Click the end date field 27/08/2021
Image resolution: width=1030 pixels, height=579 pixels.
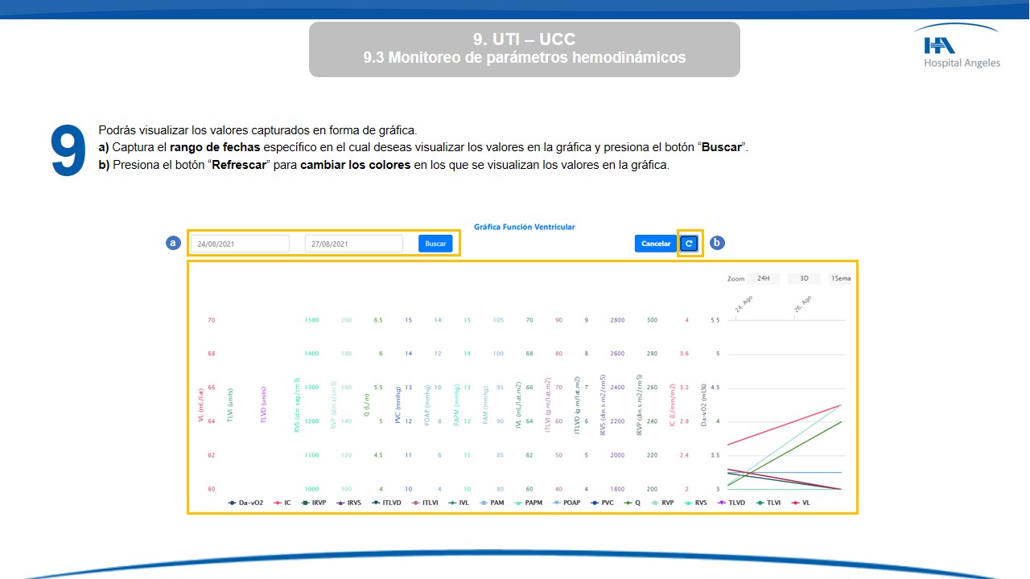pos(353,244)
